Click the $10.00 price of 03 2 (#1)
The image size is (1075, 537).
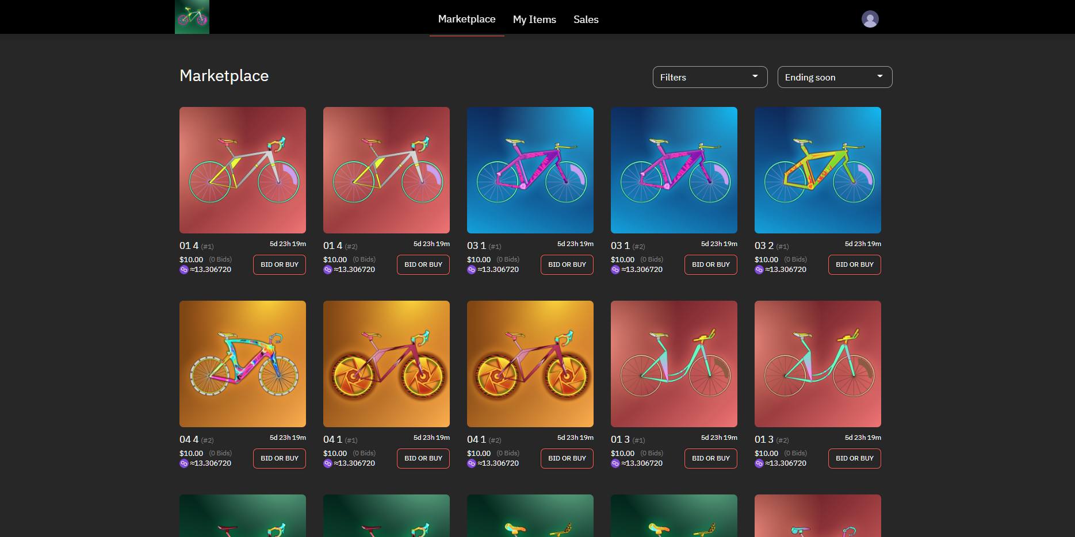767,260
